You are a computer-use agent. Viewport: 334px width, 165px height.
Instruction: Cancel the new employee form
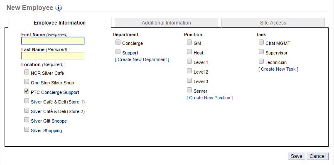pos(317,156)
